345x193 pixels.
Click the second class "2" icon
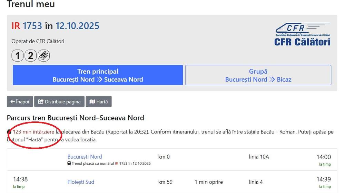31,55
